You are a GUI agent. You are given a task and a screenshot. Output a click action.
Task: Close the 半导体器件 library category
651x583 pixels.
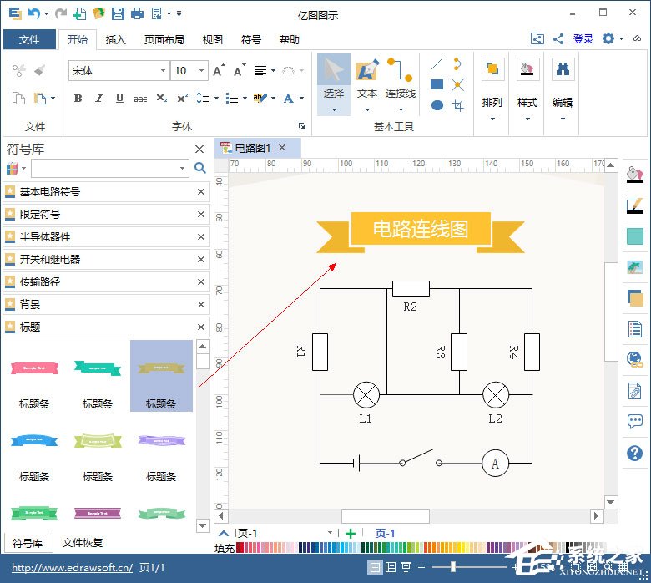point(200,237)
